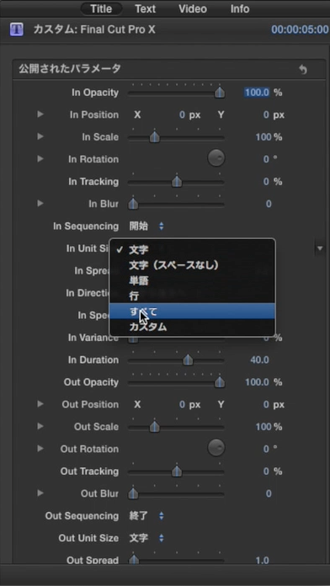Expand the Out Rotation disclosure triangle
Image resolution: width=330 pixels, height=586 pixels.
[x=40, y=449]
